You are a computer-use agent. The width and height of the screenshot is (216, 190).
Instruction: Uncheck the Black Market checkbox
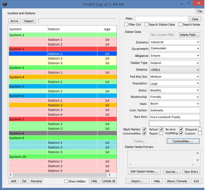tap(144, 129)
